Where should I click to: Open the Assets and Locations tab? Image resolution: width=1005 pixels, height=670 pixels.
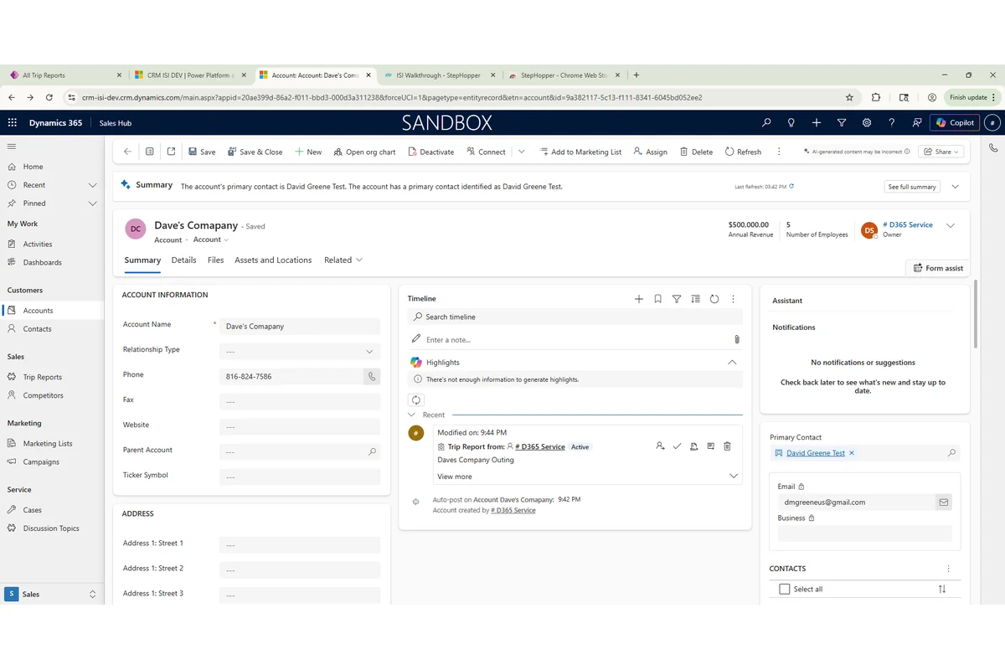click(272, 260)
